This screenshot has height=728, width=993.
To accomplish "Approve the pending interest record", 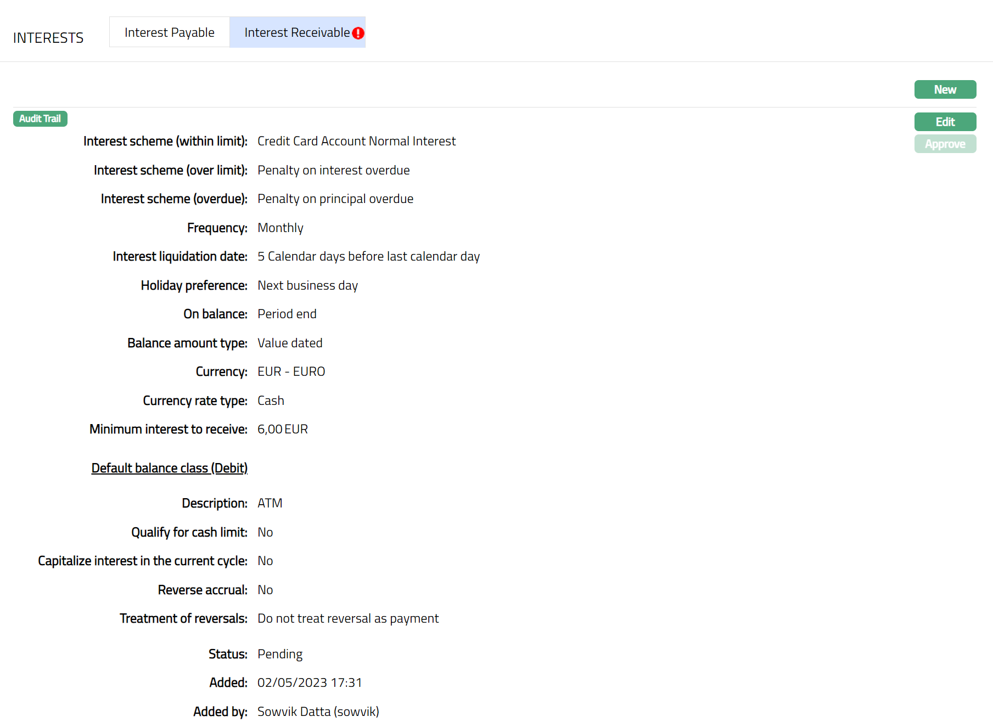I will tap(945, 144).
